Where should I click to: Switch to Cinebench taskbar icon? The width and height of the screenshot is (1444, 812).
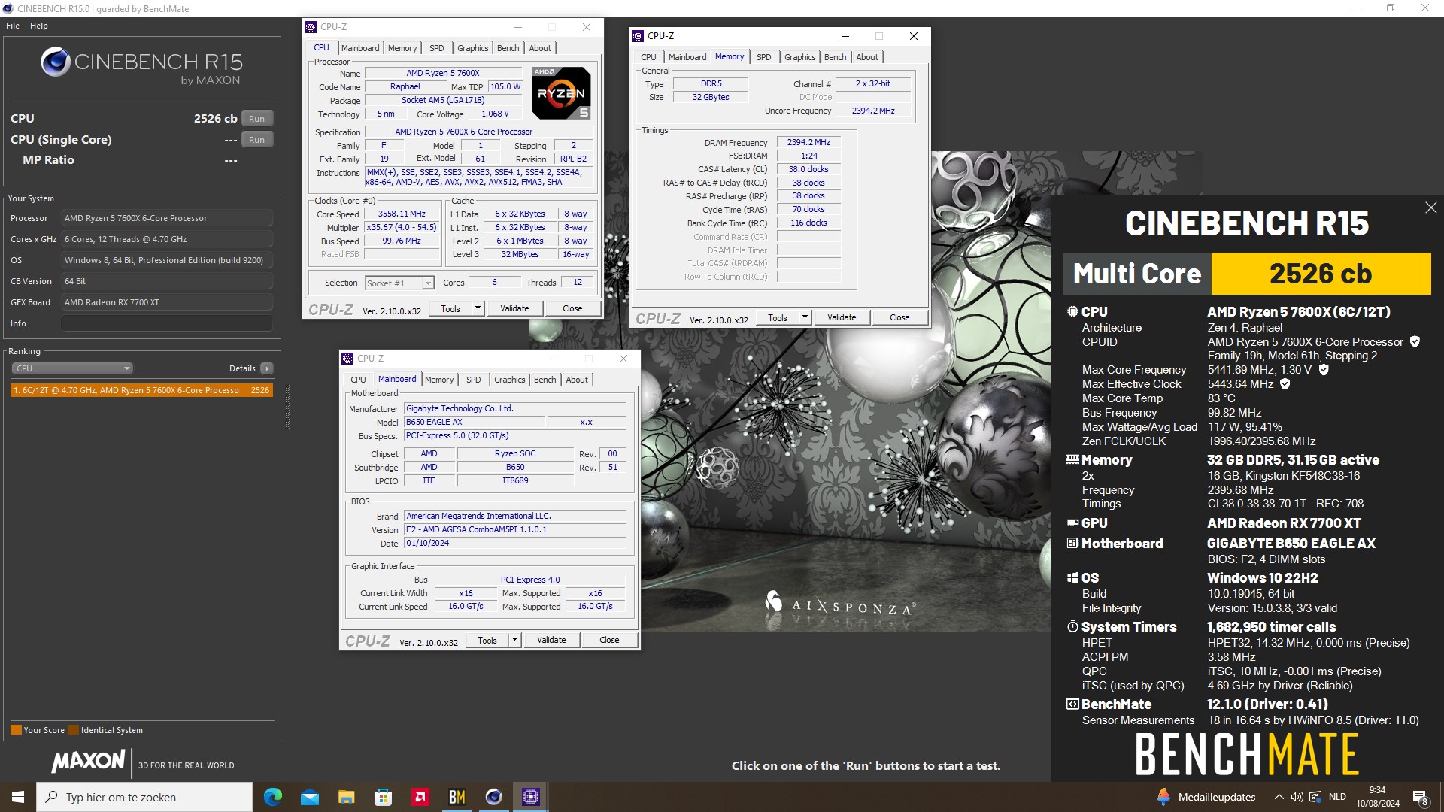click(x=493, y=797)
